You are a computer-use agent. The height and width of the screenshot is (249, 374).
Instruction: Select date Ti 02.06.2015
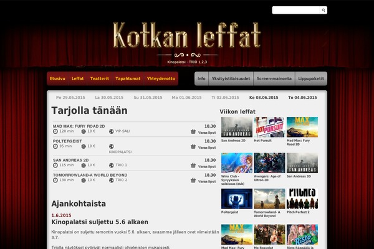click(x=225, y=98)
